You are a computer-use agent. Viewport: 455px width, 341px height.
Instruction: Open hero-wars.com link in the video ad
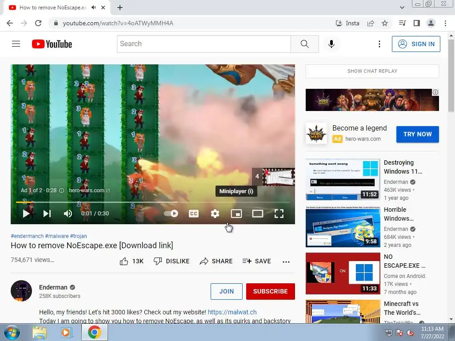pos(89,190)
